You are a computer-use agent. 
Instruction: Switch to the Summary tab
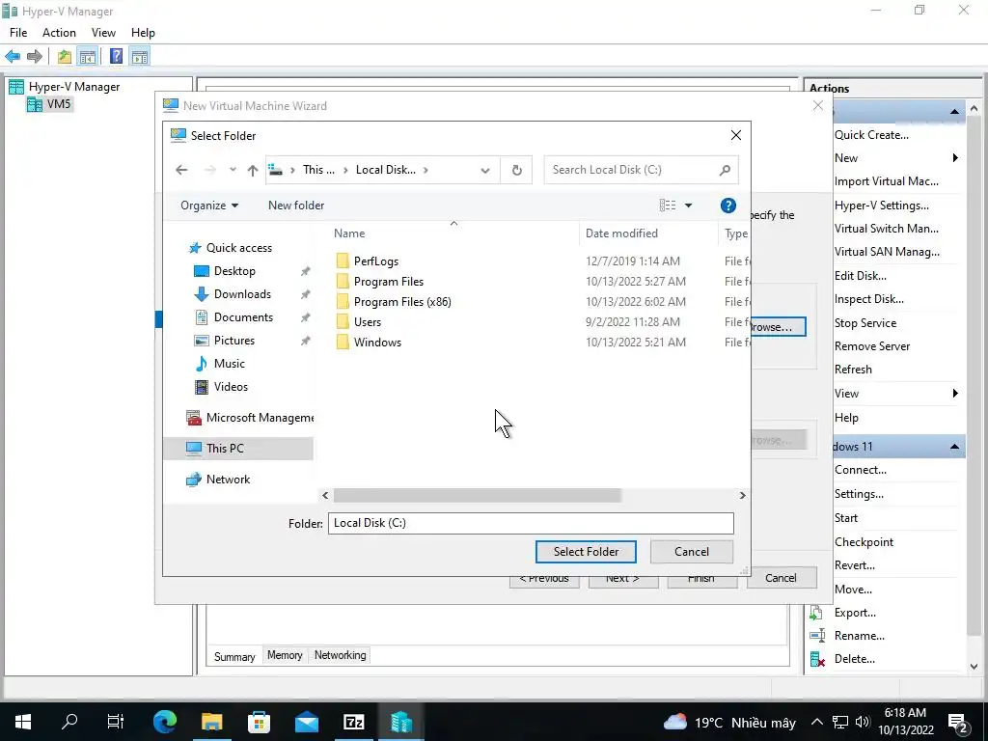click(234, 656)
